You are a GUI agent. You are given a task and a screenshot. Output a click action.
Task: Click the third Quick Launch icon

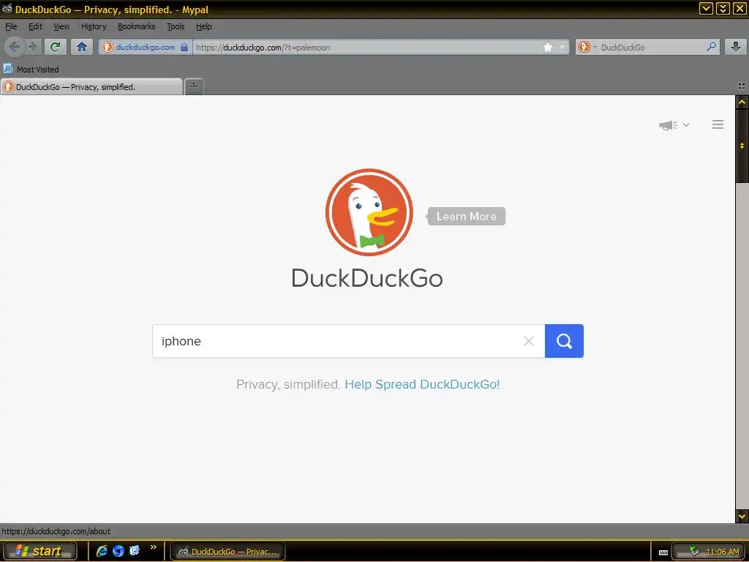pos(135,550)
